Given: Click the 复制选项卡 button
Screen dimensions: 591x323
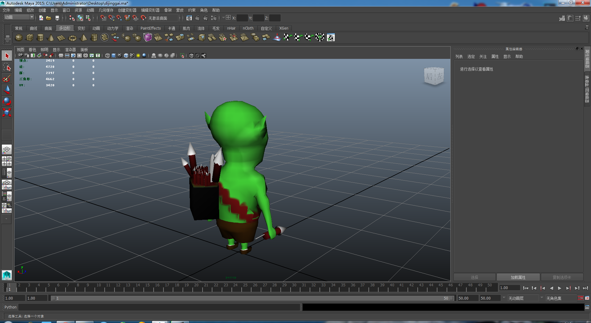Looking at the screenshot, I should coord(562,277).
